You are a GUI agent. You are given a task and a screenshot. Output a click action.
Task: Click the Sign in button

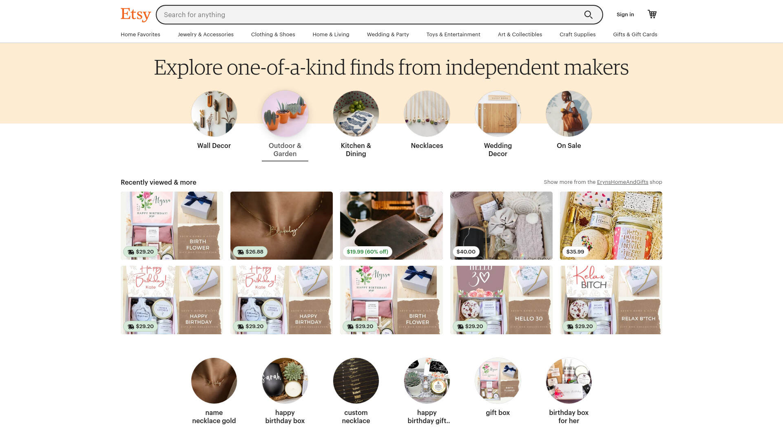point(625,14)
